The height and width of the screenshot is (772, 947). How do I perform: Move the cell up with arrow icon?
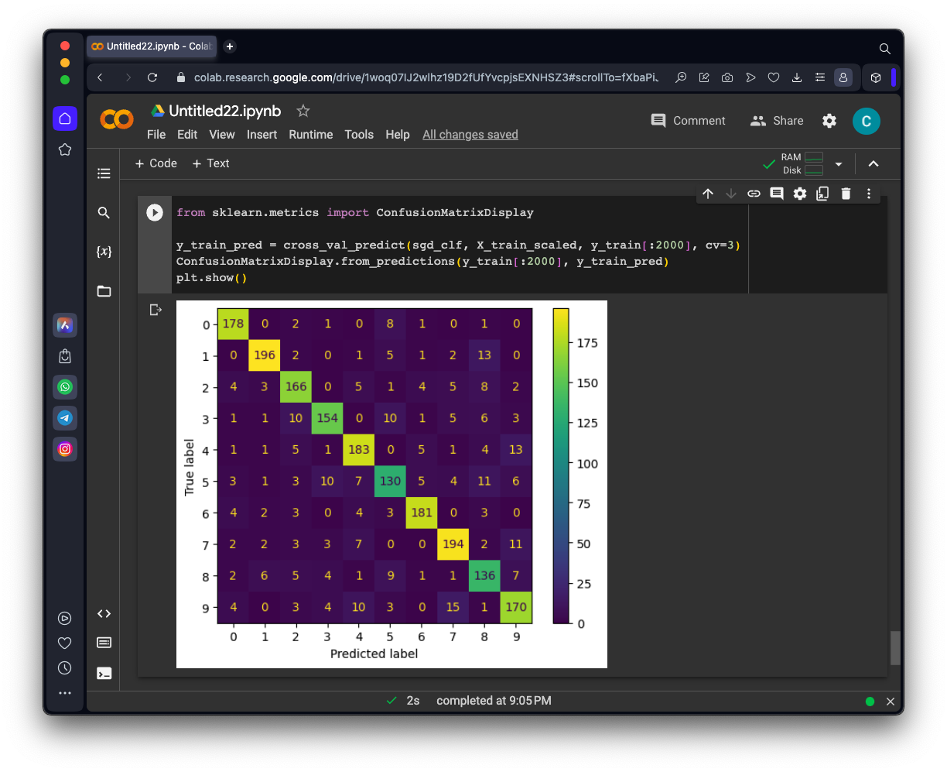click(x=707, y=194)
